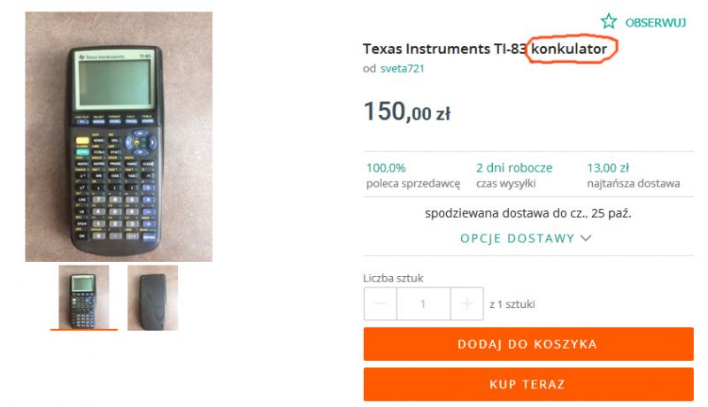Click DODAJ DO KOSZYKA button
The image size is (708, 407).
tap(528, 344)
